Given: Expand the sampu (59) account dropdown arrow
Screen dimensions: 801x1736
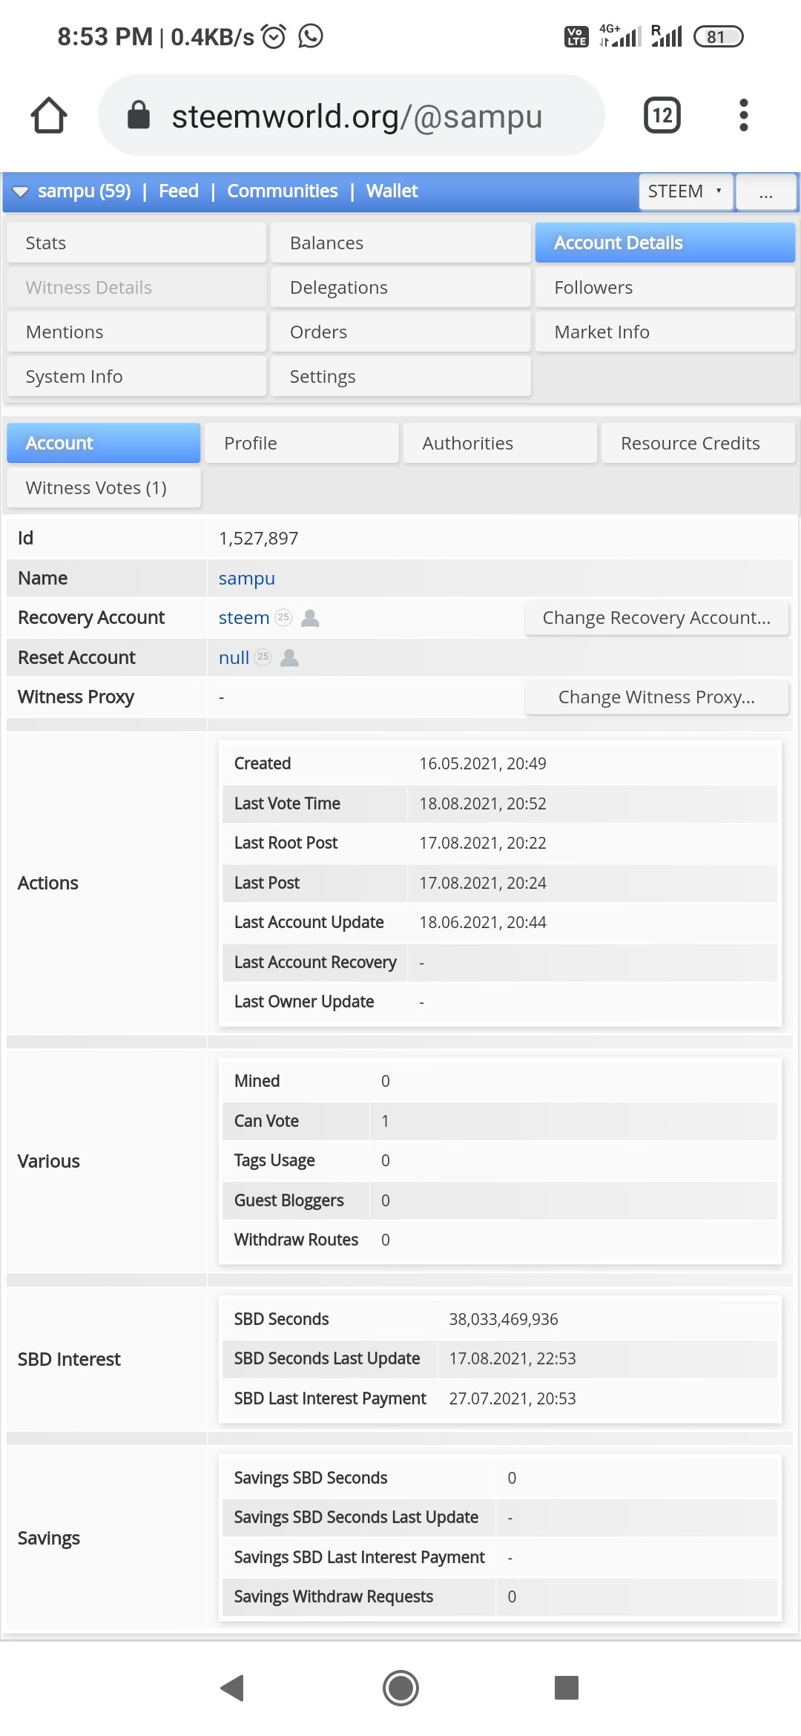Looking at the screenshot, I should [x=21, y=192].
